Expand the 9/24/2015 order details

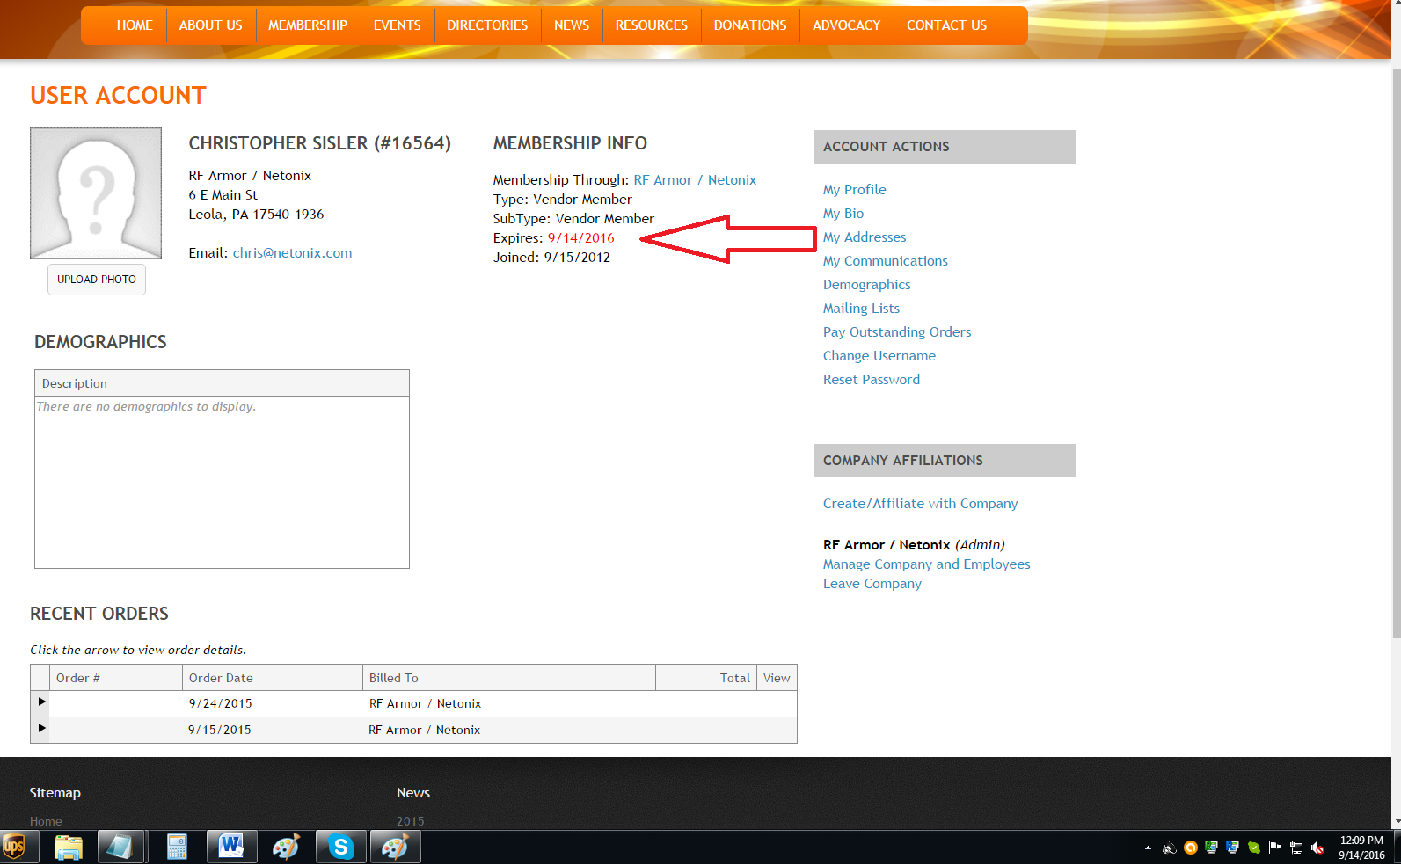click(x=41, y=702)
